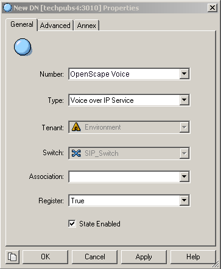Image resolution: width=221 pixels, height=269 pixels.
Task: Click the Cancel button
Action: (x=95, y=257)
